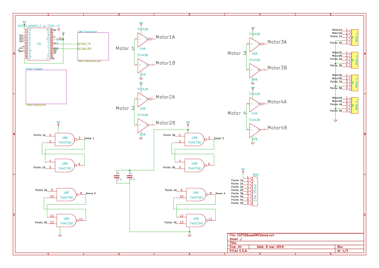Click the CAN_Transeiver.sch filename label
Image resolution: width=379 pixels, height=268 pixels.
[x=89, y=61]
